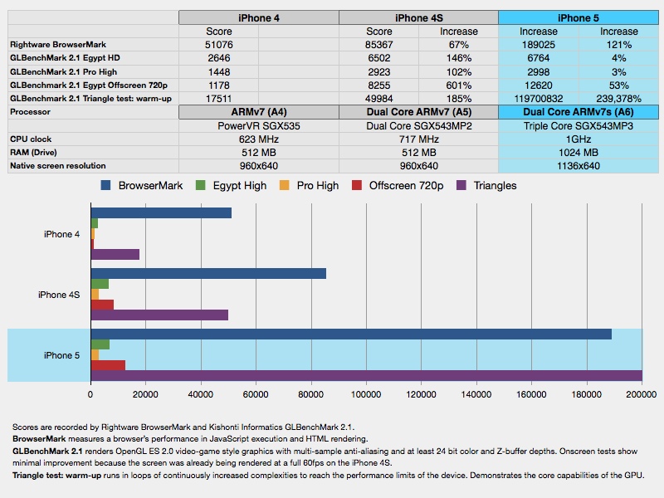The height and width of the screenshot is (498, 664).
Task: Select the iPhone 5 blue BrowserMark bar
Action: point(351,334)
